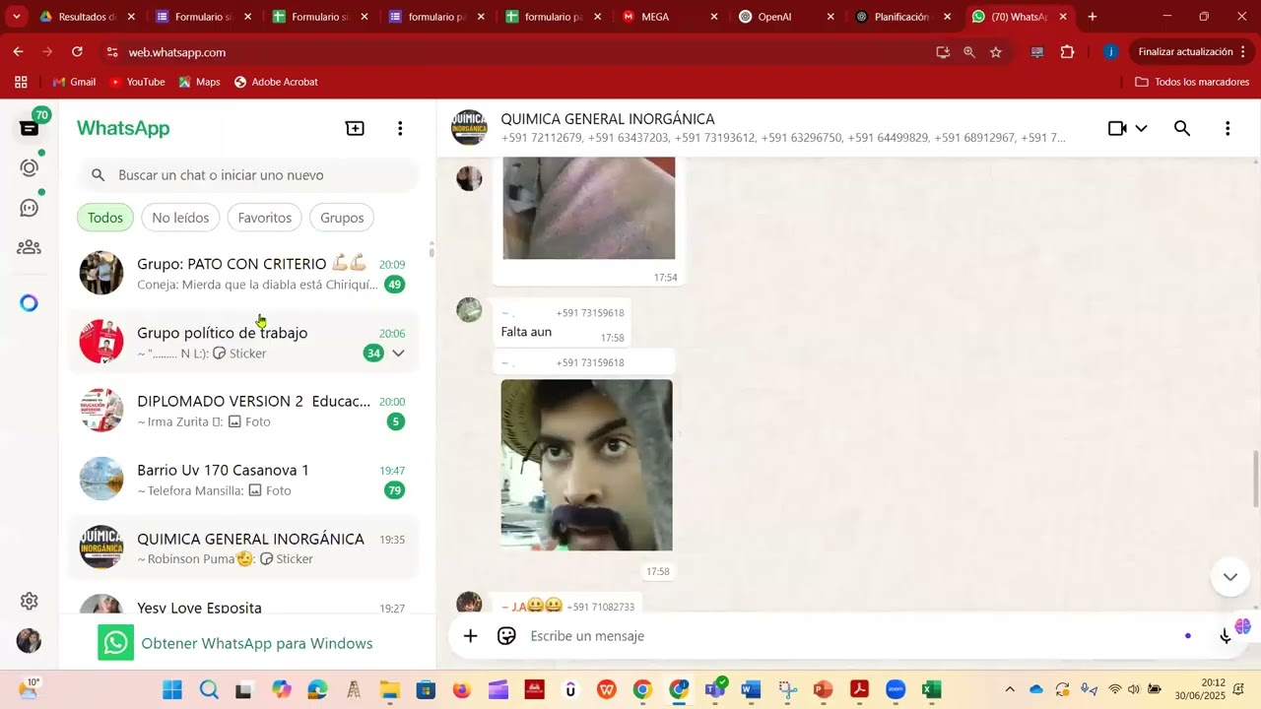Open the YouTube bookmark
Viewport: 1261px width, 709px height.
[x=137, y=82]
